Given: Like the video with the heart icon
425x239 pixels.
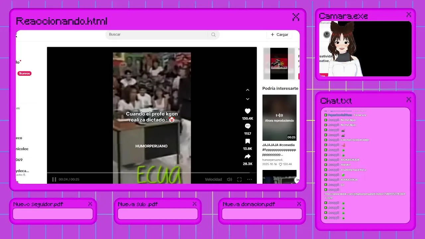Looking at the screenshot, I should point(247,111).
